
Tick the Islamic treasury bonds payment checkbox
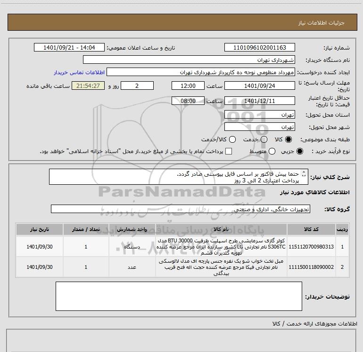(229, 151)
